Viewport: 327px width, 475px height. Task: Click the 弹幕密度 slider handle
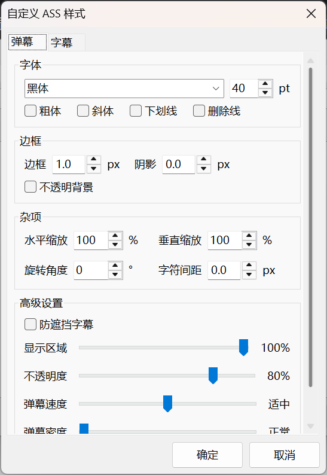84,429
